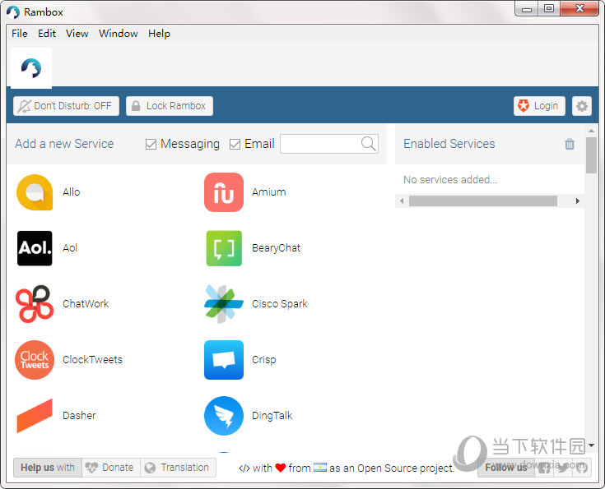Click the Help us with button
Image resolution: width=605 pixels, height=489 pixels.
tap(48, 468)
